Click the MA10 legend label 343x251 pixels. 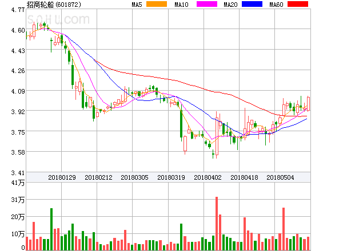pos(181,5)
